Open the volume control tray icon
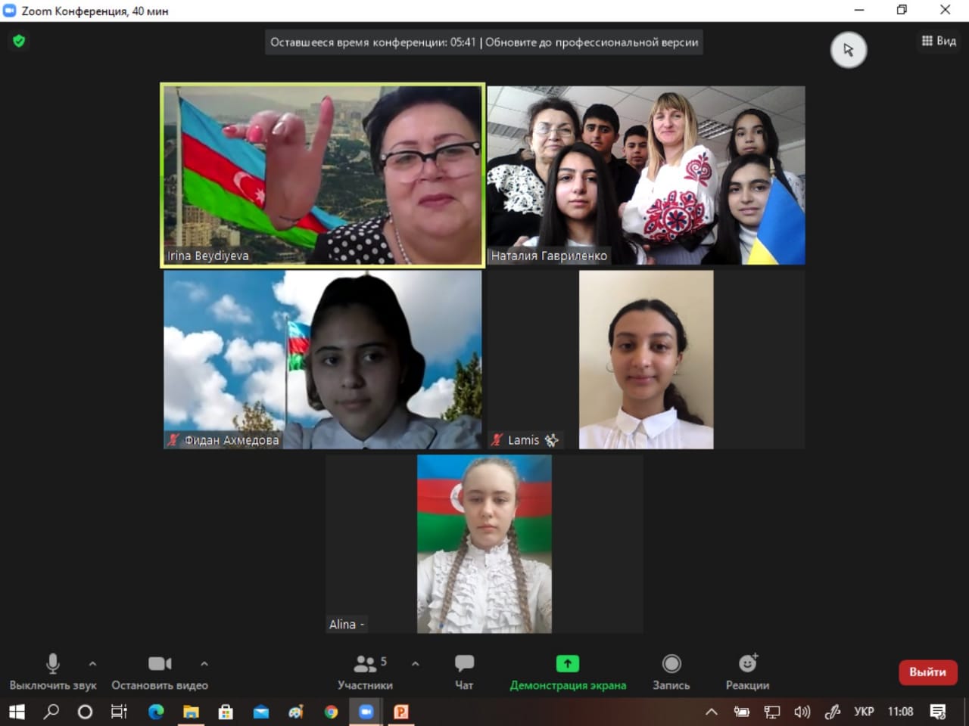Screen dimensions: 969x726 click(x=802, y=712)
